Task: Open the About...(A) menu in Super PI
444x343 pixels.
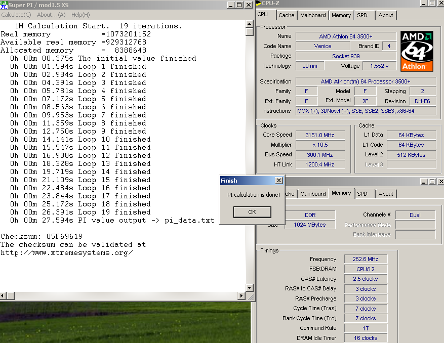Action: (x=51, y=15)
